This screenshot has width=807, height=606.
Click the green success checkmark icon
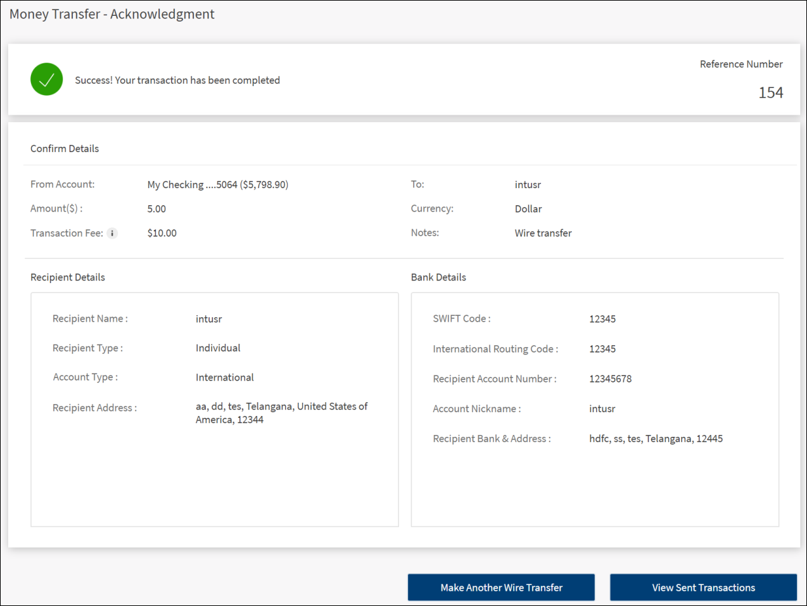(x=47, y=80)
